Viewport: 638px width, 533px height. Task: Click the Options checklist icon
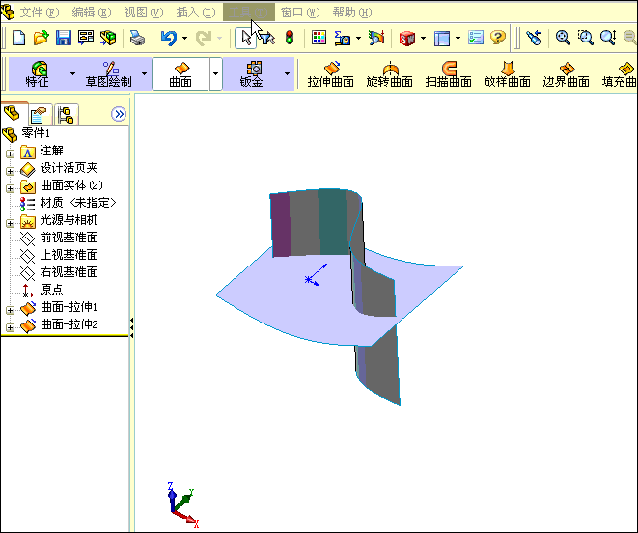click(476, 38)
